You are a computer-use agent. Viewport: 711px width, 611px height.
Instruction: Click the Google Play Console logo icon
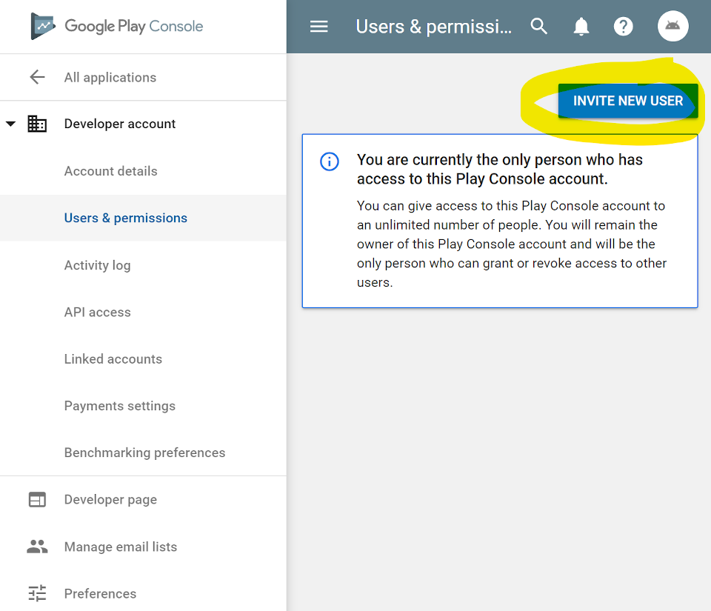click(x=43, y=26)
